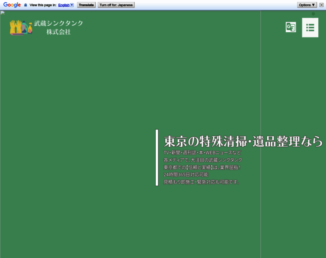Click the line 見積もり即施工・緊急対応も可能です
The width and height of the screenshot is (326, 258).
(x=202, y=182)
